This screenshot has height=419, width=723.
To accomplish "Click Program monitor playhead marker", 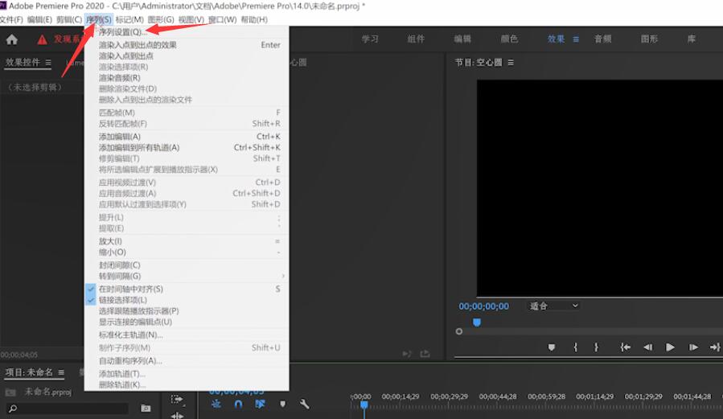I will (477, 322).
